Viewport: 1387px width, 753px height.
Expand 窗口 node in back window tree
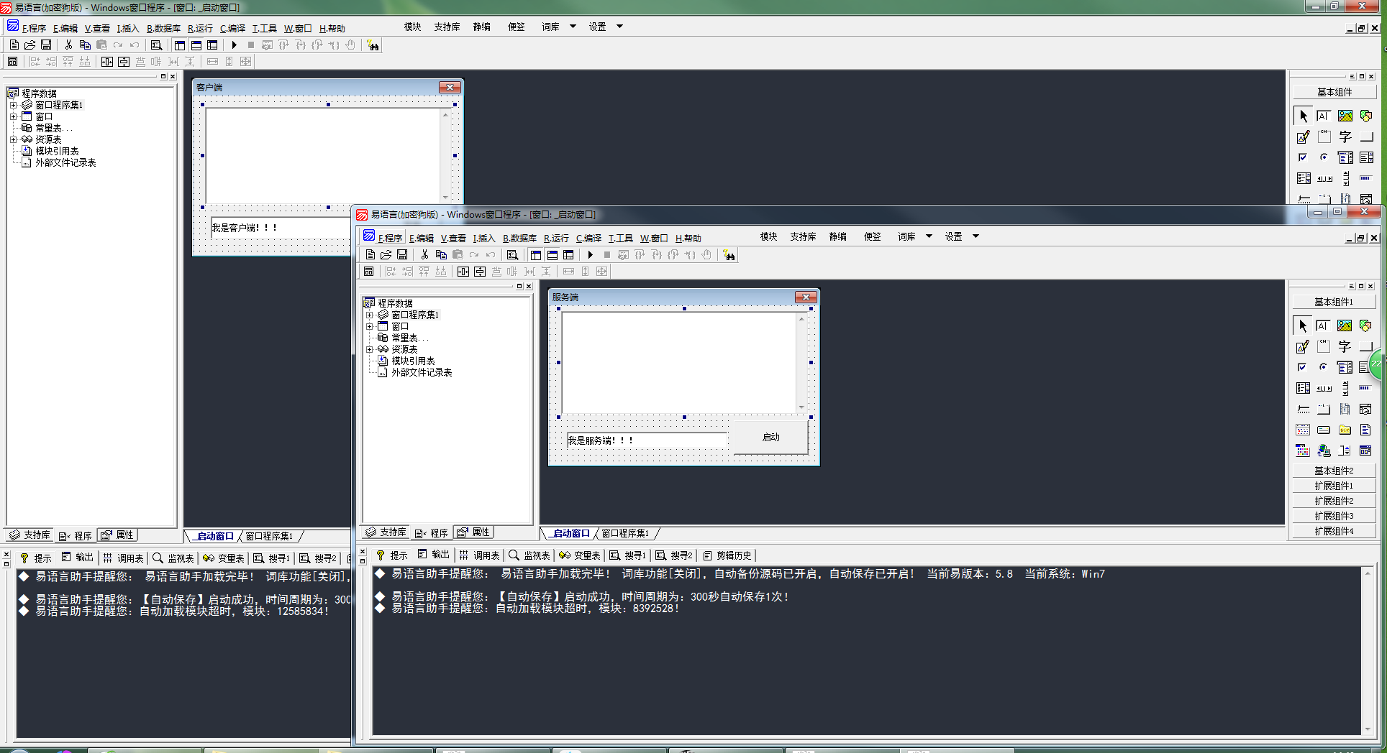click(13, 116)
